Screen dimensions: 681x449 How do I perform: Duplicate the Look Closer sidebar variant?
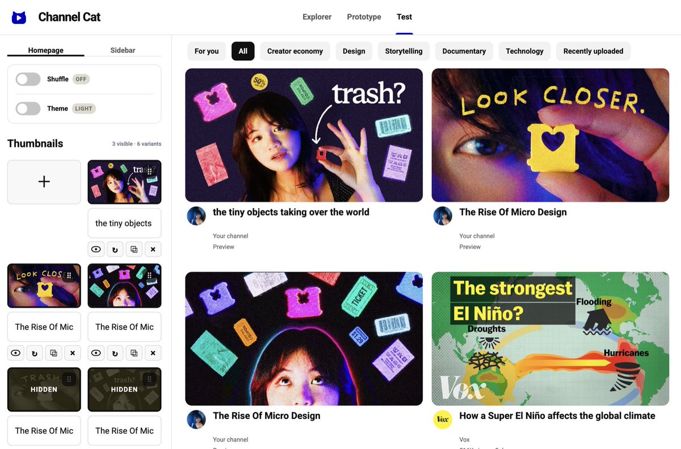click(53, 353)
